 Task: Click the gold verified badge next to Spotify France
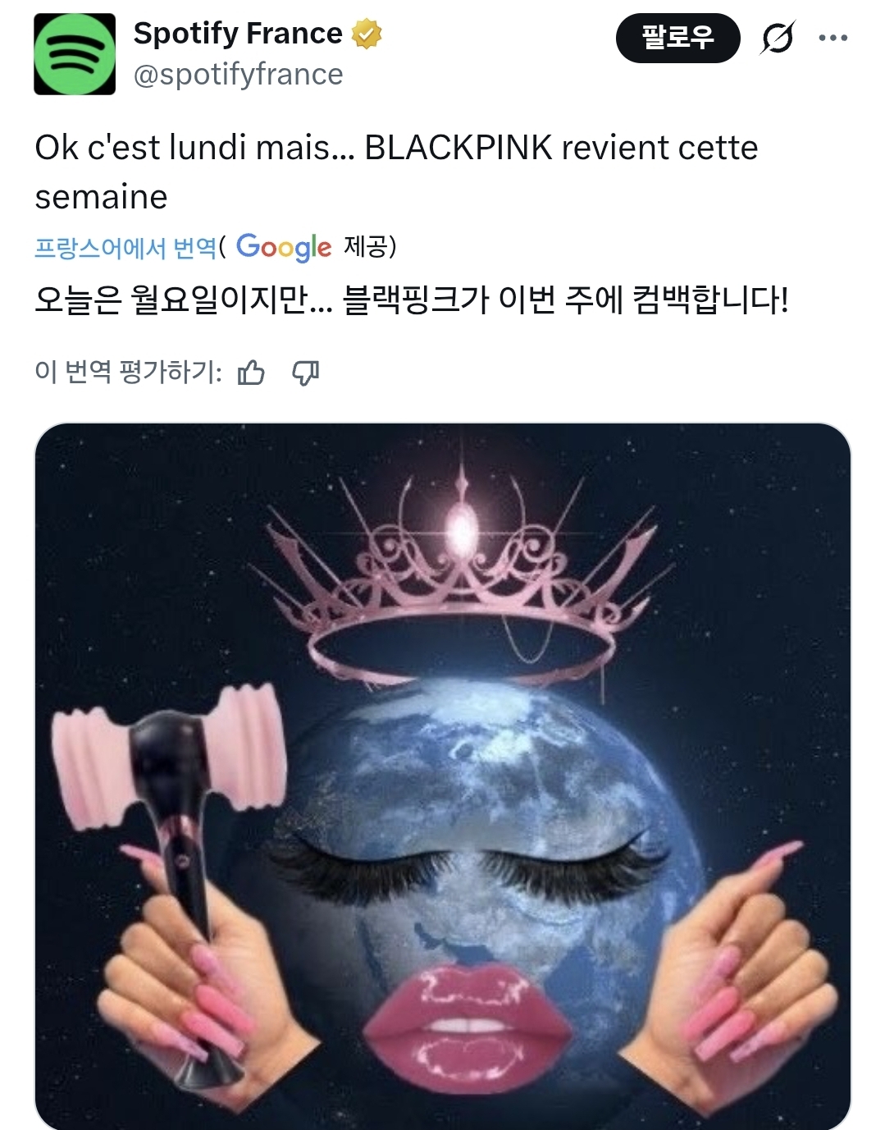[x=367, y=34]
